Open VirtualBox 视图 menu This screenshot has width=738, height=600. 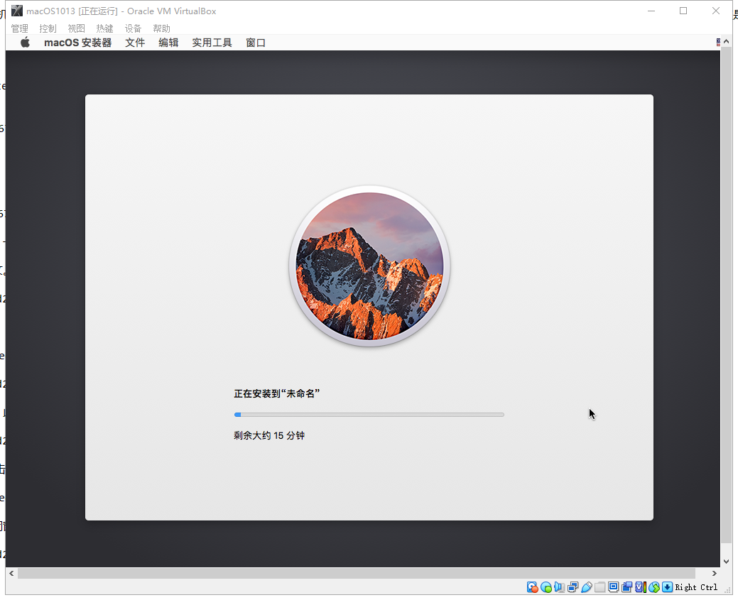coord(76,28)
